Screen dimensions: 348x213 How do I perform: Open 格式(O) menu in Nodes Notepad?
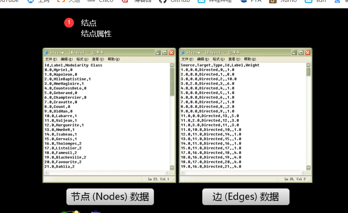[x=82, y=59]
